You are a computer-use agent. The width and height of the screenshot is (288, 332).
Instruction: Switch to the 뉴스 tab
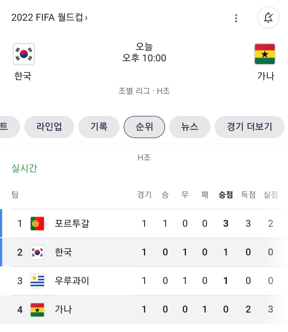click(190, 127)
